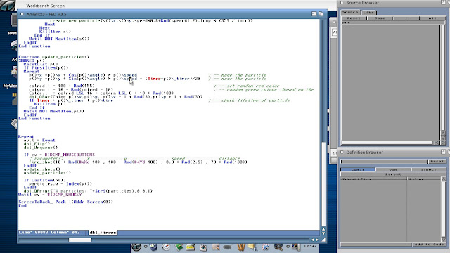Toggle the CONST filter in Definition Browser
This screenshot has height=253, width=450.
[x=358, y=169]
